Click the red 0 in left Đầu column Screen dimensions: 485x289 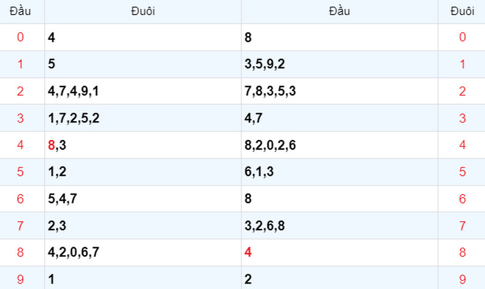(20, 37)
